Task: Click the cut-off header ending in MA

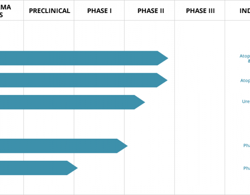Action: tap(5, 11)
